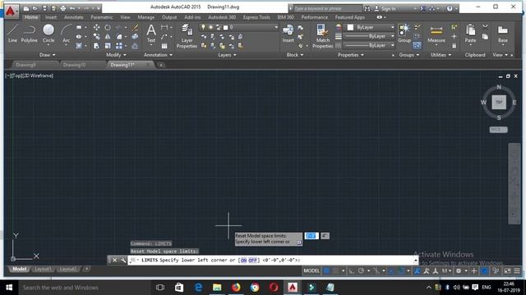This screenshot has width=526, height=295.
Task: Pick the Erase tool icon
Action: [135, 27]
